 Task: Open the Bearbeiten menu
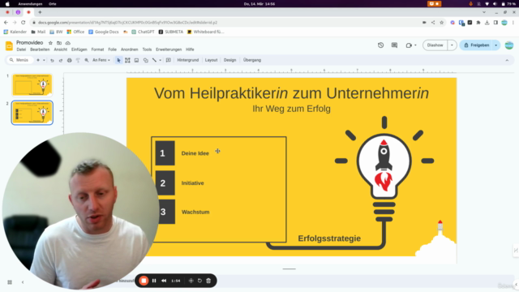click(x=40, y=49)
